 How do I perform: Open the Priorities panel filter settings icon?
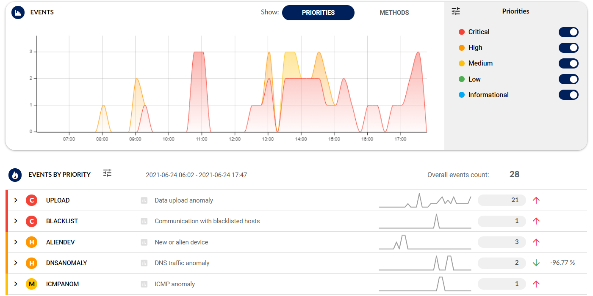[455, 11]
